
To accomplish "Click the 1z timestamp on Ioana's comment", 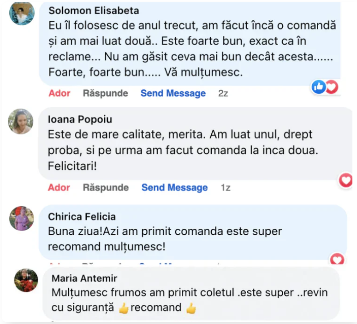I will pyautogui.click(x=225, y=188).
